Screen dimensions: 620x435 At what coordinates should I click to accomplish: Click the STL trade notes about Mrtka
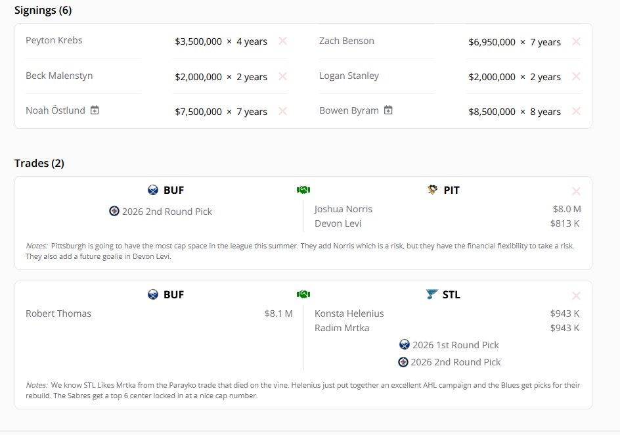pyautogui.click(x=303, y=390)
